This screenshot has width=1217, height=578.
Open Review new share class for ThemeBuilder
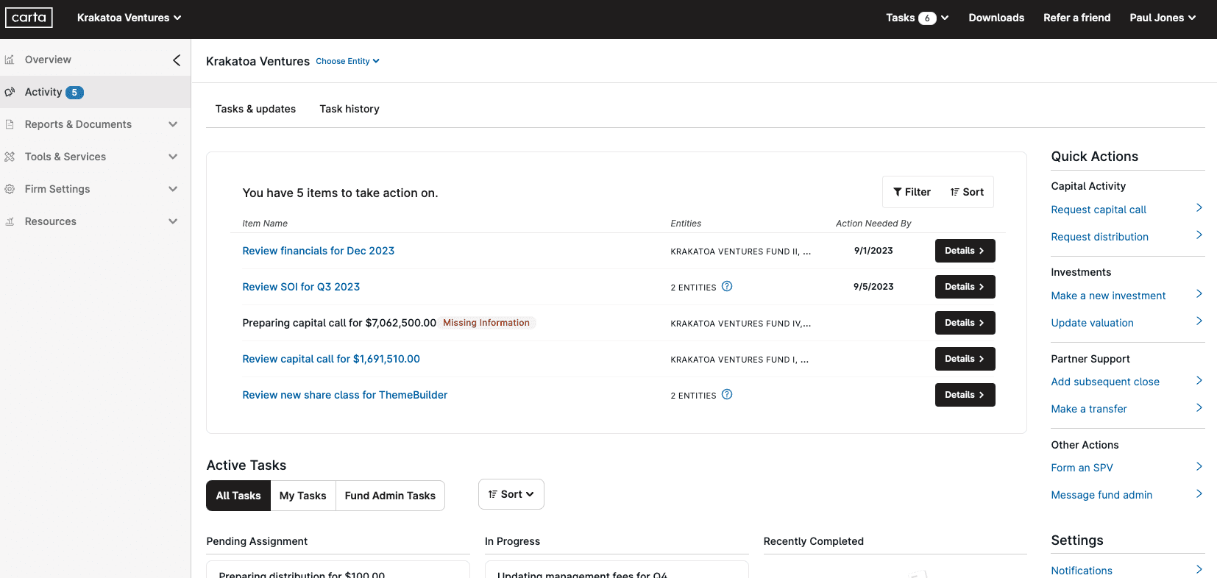click(x=344, y=395)
